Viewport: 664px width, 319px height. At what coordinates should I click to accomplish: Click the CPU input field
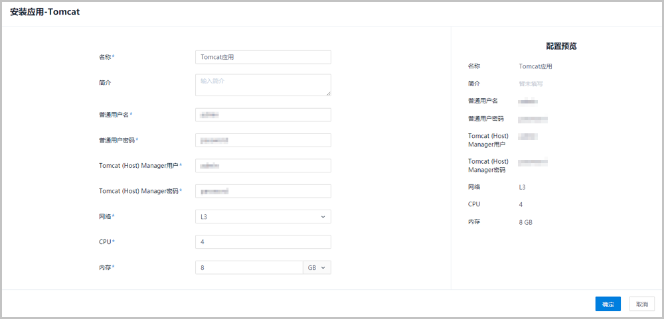263,242
